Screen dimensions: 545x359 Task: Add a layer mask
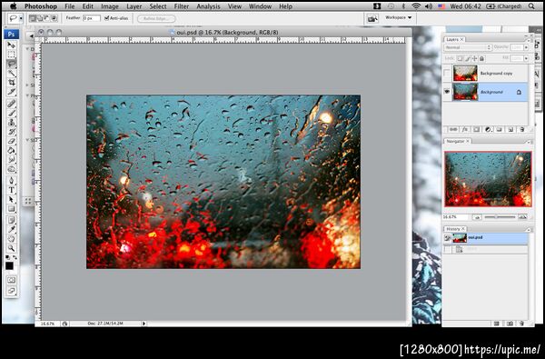click(x=477, y=129)
